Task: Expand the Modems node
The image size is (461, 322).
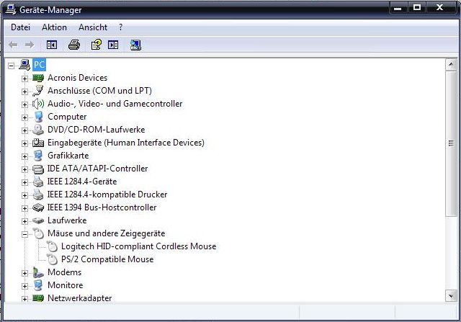Action: 24,273
